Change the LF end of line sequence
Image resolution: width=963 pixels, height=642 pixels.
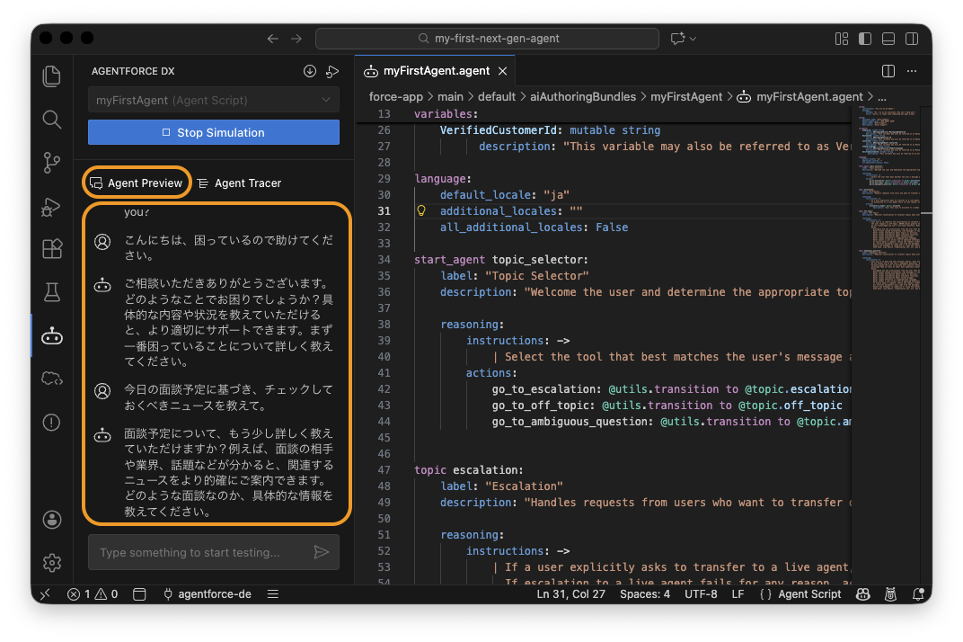tap(738, 594)
